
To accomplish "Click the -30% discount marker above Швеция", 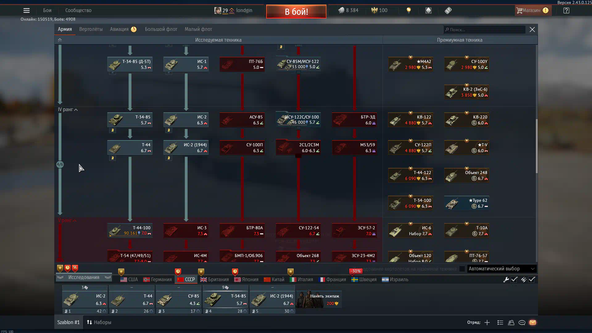I will [x=355, y=271].
